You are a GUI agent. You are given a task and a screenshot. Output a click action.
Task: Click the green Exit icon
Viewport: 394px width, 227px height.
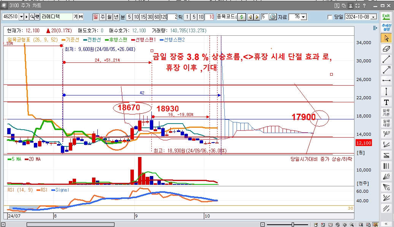[x=386, y=17]
